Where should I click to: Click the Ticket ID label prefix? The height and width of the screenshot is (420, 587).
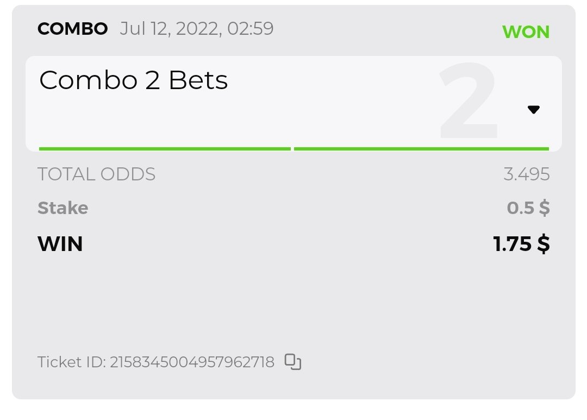click(71, 362)
